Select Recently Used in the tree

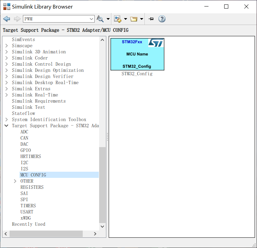point(28,224)
